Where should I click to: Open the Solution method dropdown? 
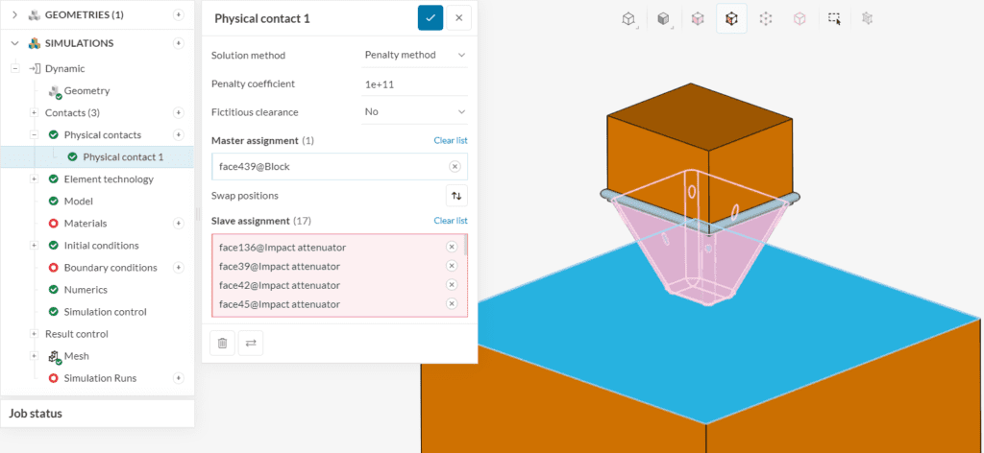[414, 55]
